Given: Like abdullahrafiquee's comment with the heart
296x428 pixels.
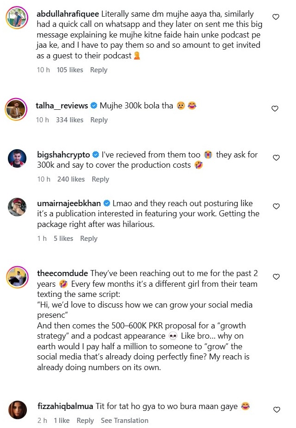Looking at the screenshot, I should (276, 17).
